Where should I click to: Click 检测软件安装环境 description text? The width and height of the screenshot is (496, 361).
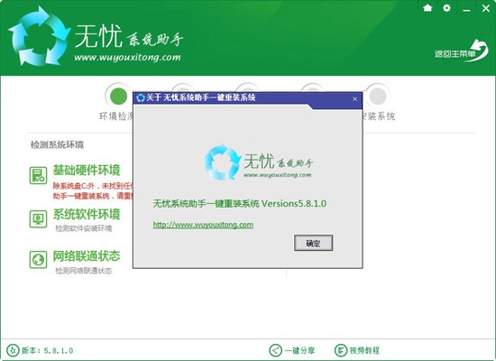[x=84, y=228]
